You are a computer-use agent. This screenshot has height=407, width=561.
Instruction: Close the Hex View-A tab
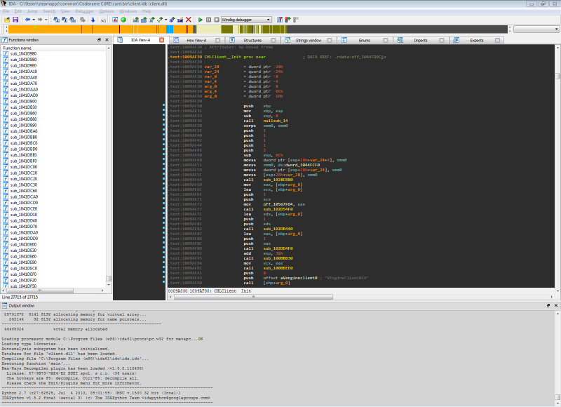tap(217, 41)
